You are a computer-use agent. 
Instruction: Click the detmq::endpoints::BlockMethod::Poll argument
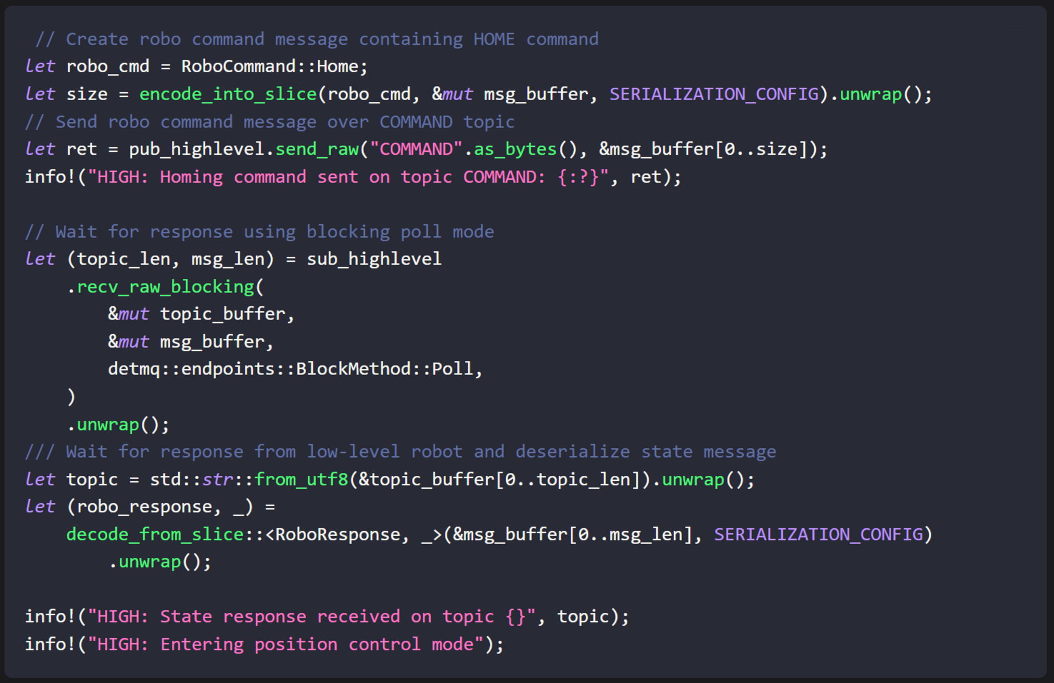(x=295, y=369)
